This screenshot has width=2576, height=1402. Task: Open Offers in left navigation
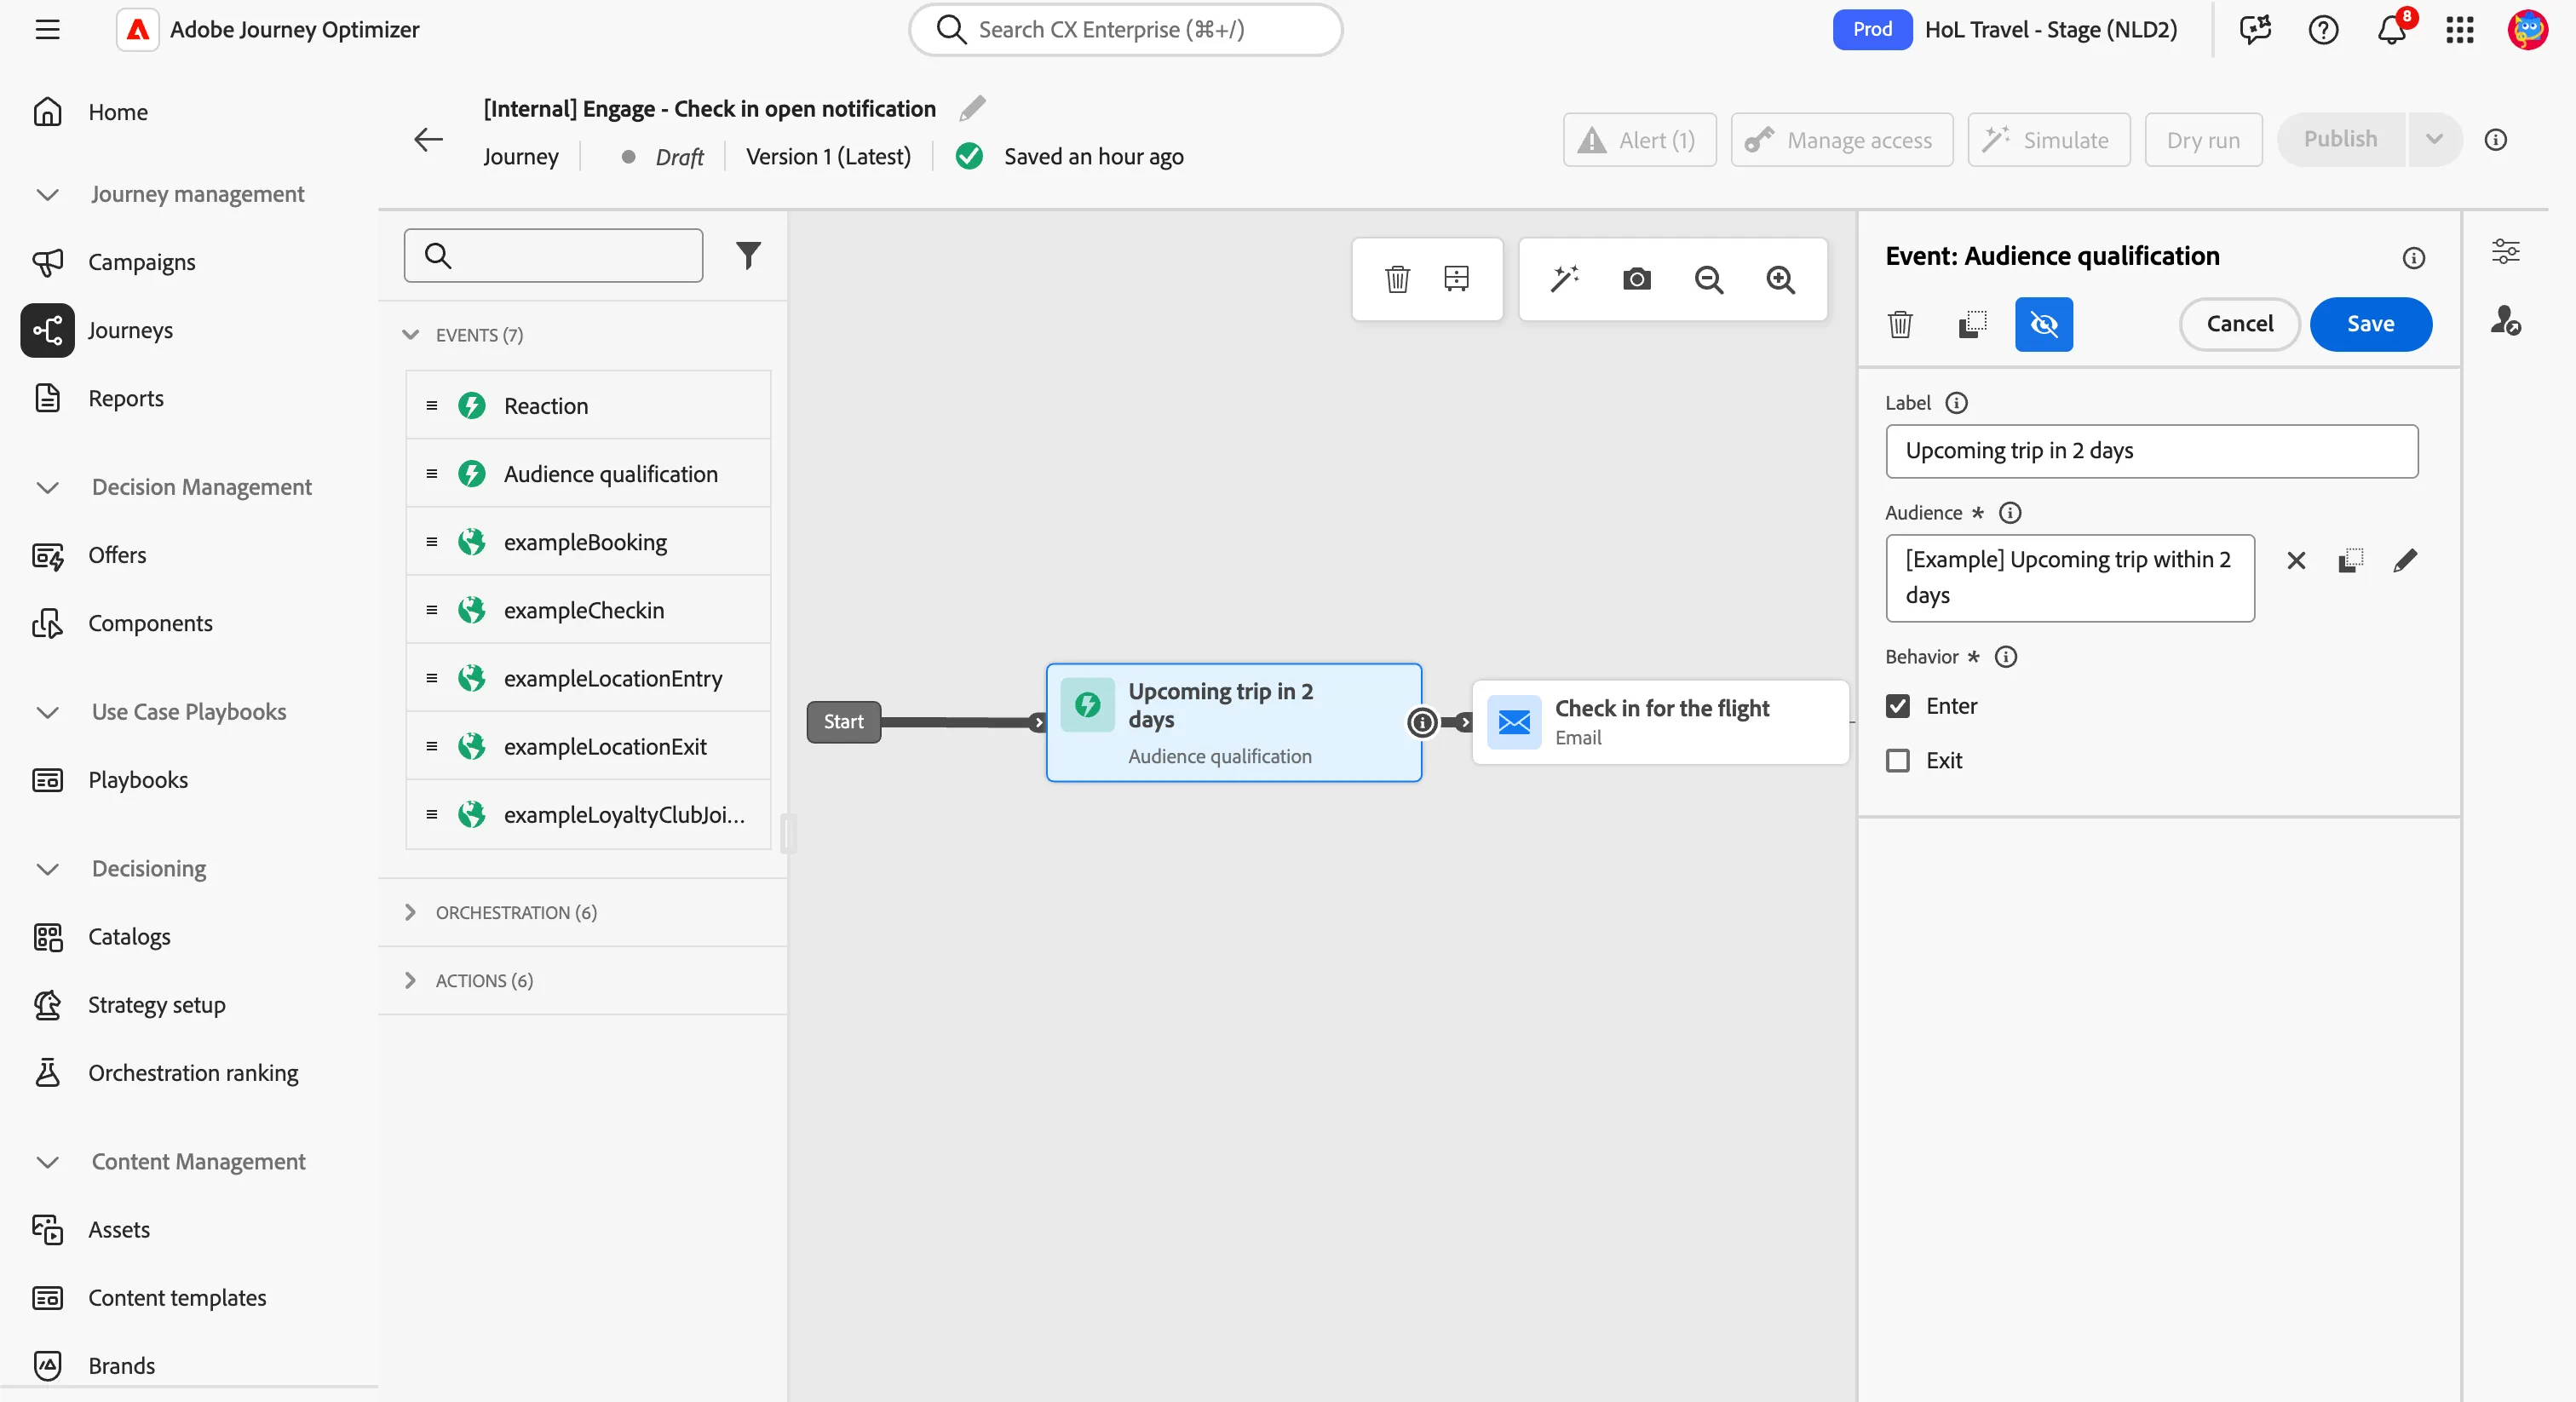point(117,555)
